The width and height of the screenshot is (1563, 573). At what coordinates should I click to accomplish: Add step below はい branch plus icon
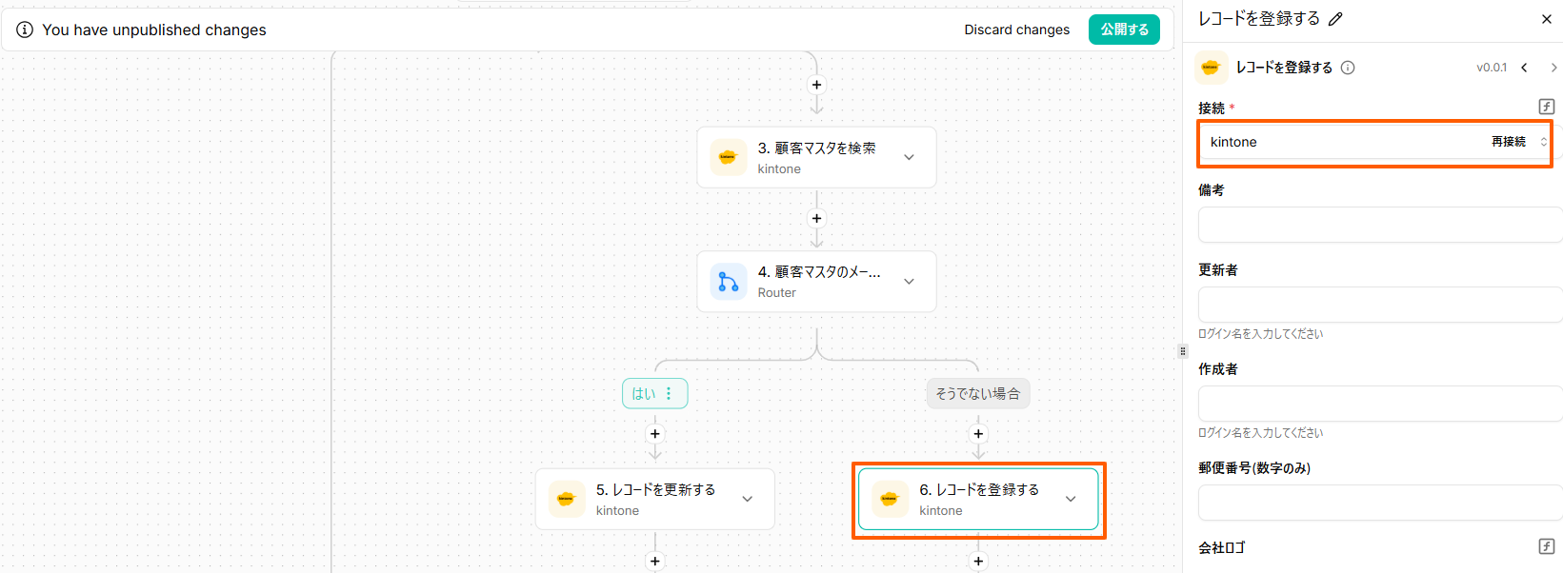pos(654,434)
